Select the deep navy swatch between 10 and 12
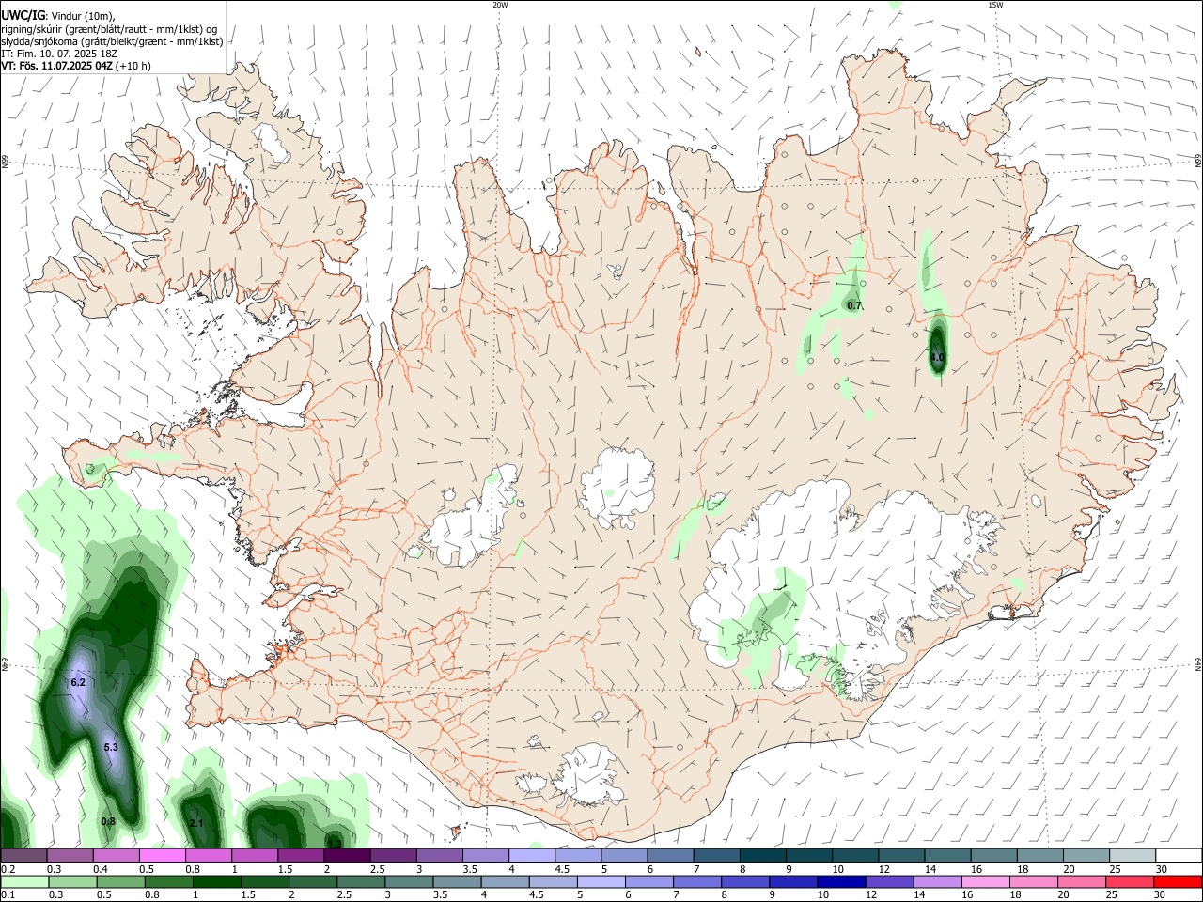1203x902 pixels. (842, 882)
